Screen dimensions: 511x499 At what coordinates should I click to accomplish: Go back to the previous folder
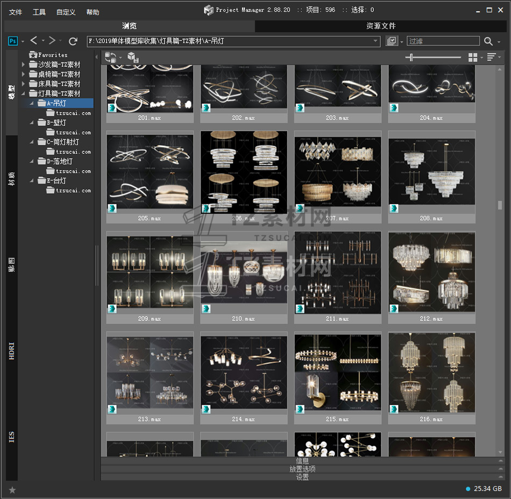(34, 41)
